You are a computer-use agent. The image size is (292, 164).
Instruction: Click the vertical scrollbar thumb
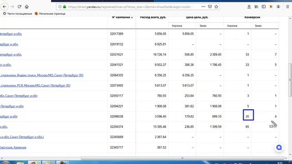[x=290, y=80]
